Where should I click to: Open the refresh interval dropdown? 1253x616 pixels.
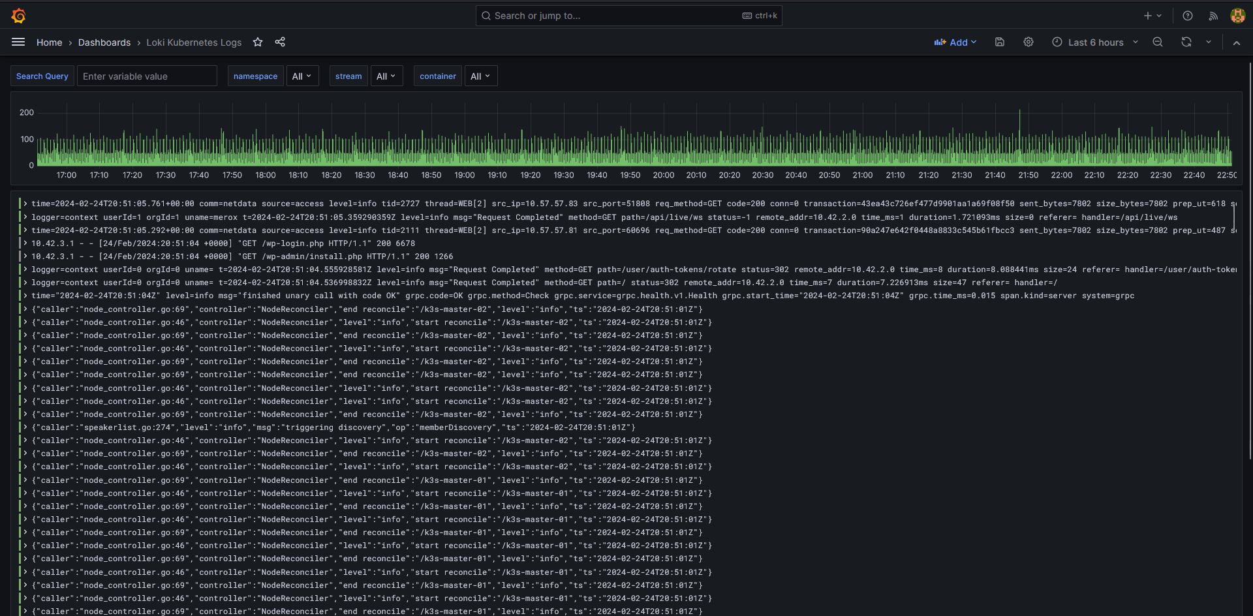click(x=1209, y=42)
